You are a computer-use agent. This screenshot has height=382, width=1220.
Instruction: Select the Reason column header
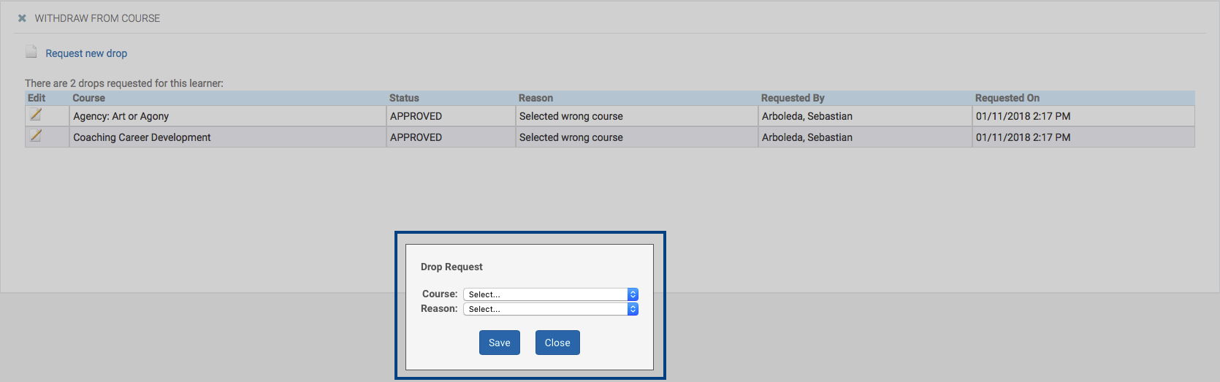click(535, 98)
